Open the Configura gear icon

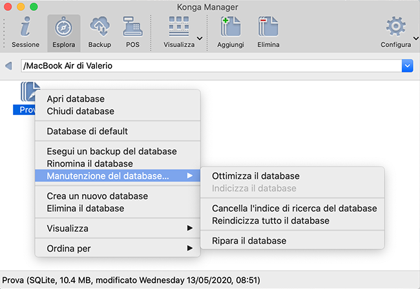[x=395, y=27]
